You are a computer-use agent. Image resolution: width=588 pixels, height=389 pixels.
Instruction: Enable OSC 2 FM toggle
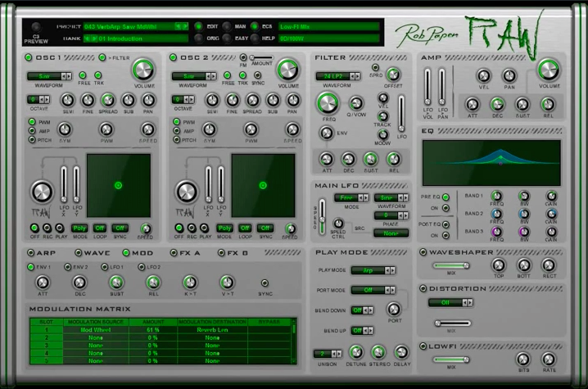243,57
